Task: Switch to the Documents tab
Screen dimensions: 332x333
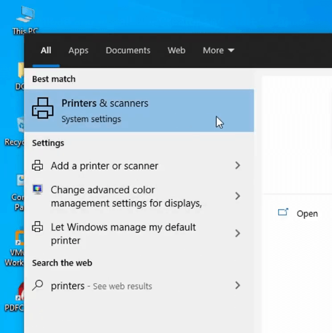Action: (x=128, y=51)
